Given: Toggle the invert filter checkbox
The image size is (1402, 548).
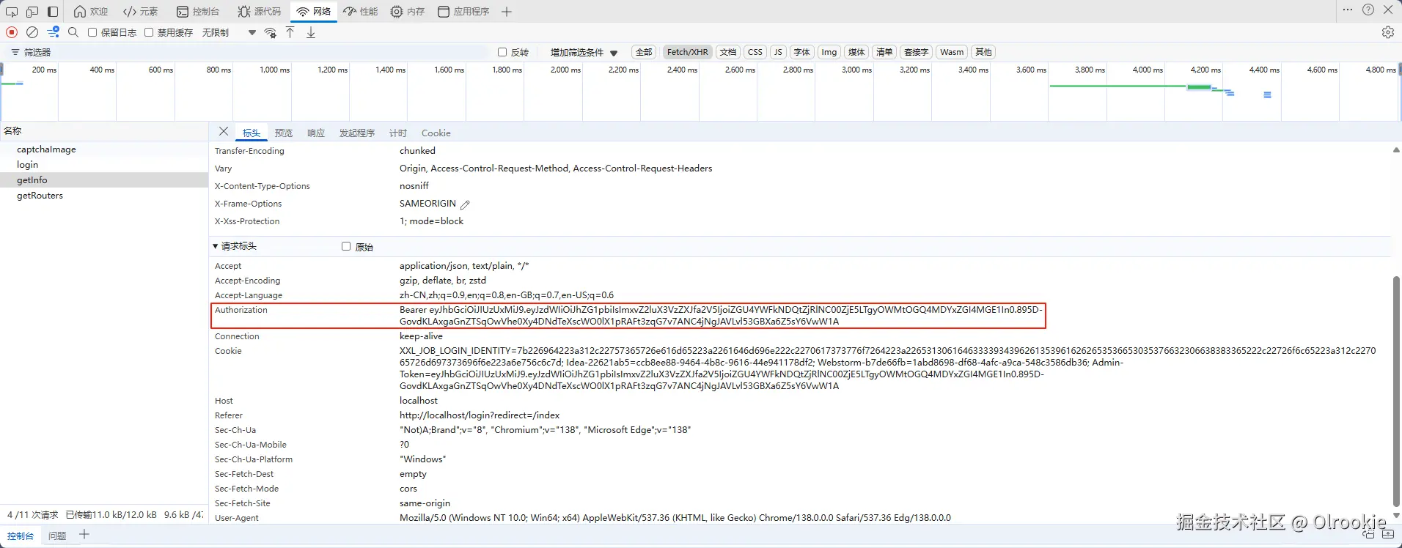Looking at the screenshot, I should coord(502,52).
